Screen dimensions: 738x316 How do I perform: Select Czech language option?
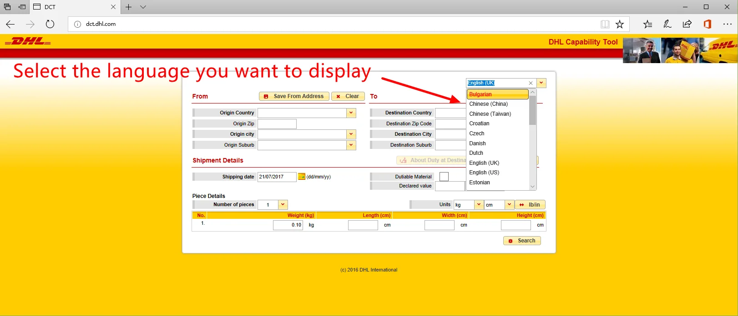point(498,133)
